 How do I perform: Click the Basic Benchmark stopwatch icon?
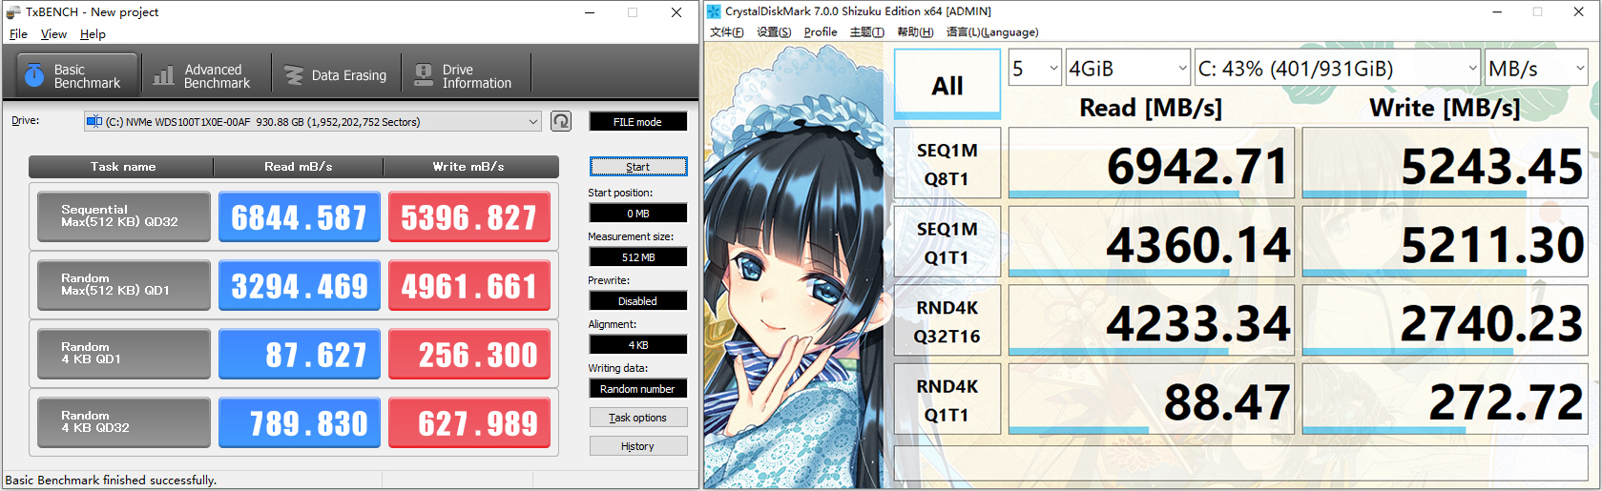click(x=34, y=75)
